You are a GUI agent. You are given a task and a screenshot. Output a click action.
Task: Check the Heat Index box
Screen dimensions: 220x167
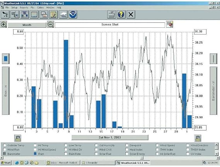(127, 150)
